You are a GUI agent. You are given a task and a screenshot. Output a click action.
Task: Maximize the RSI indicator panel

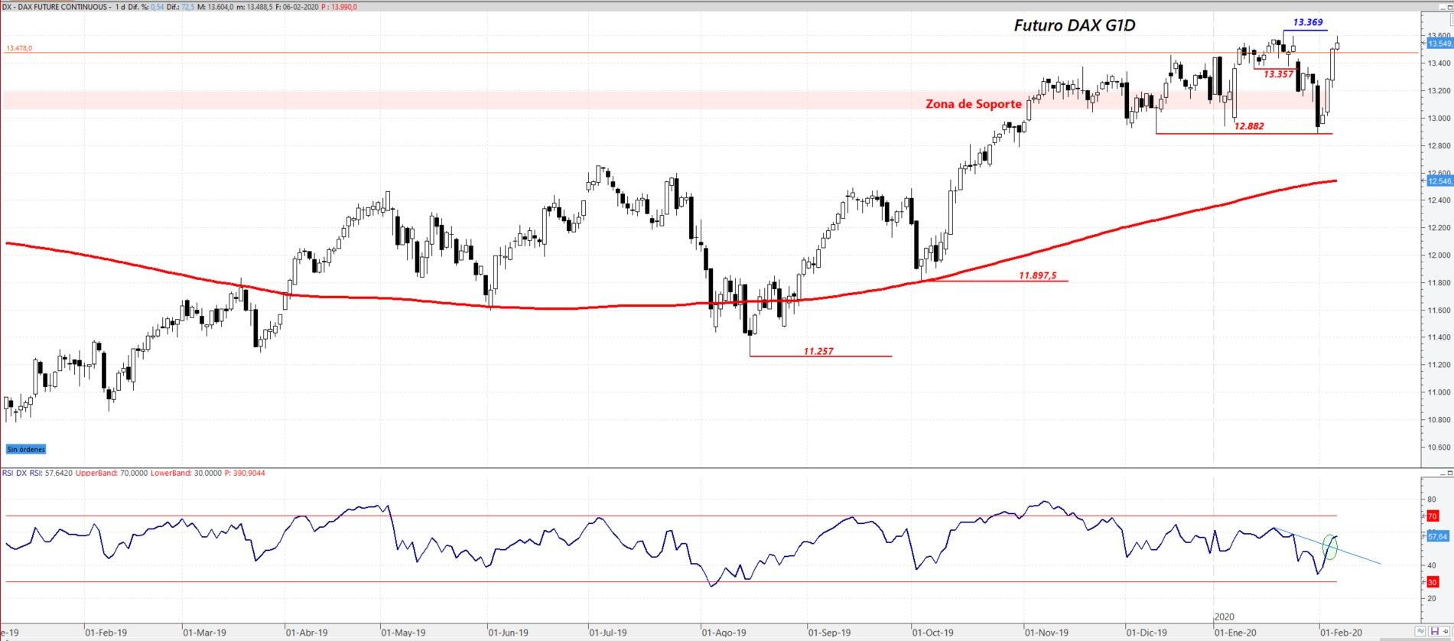click(1449, 474)
